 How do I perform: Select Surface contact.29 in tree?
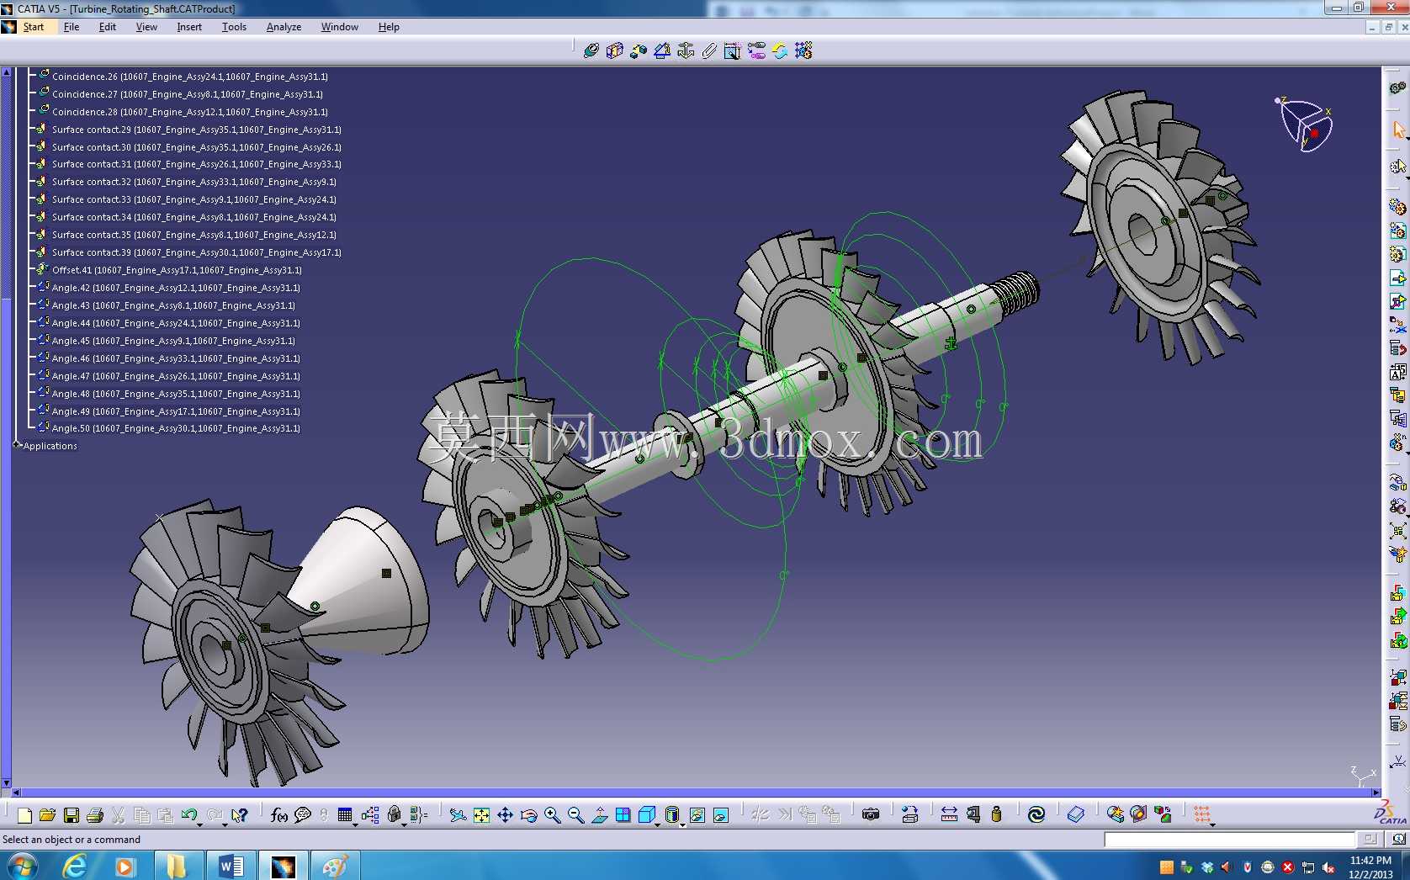pos(197,130)
